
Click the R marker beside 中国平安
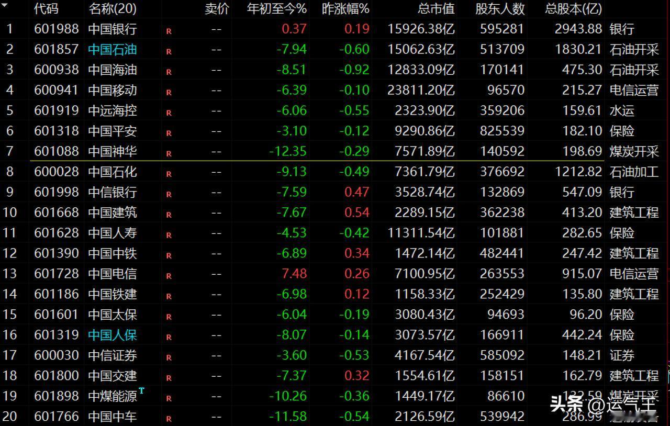click(x=169, y=133)
